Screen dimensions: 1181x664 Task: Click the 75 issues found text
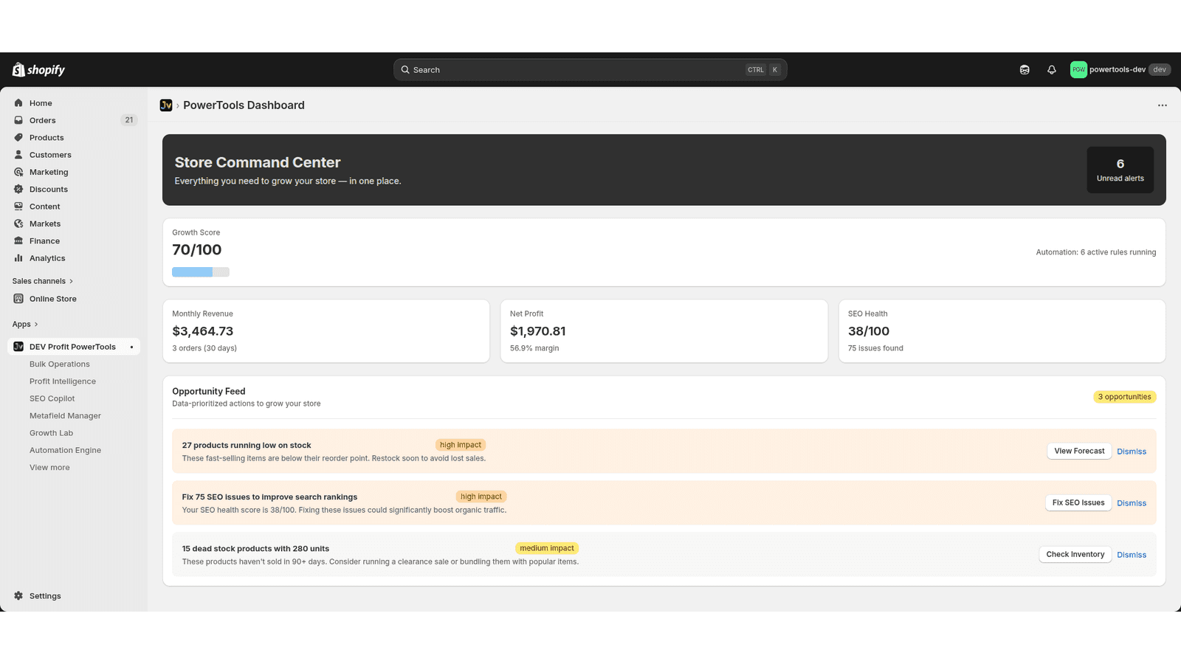[875, 348]
